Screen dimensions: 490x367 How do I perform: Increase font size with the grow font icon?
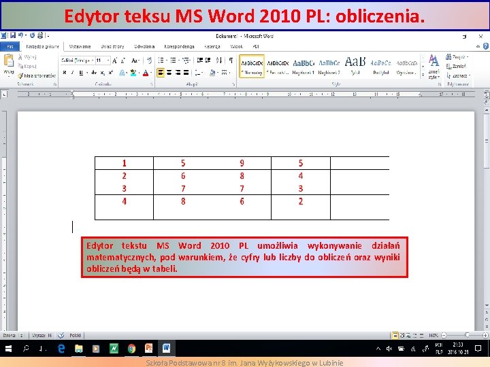point(115,60)
